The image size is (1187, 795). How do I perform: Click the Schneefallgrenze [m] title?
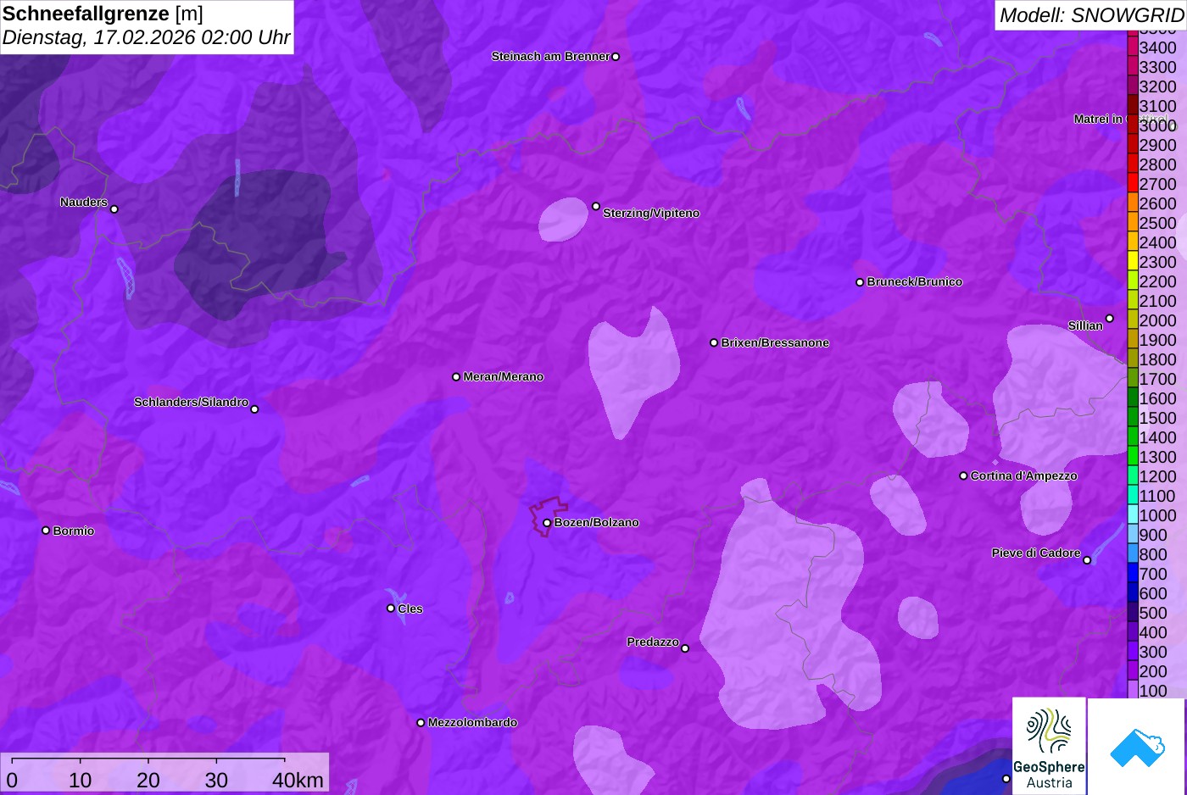103,14
